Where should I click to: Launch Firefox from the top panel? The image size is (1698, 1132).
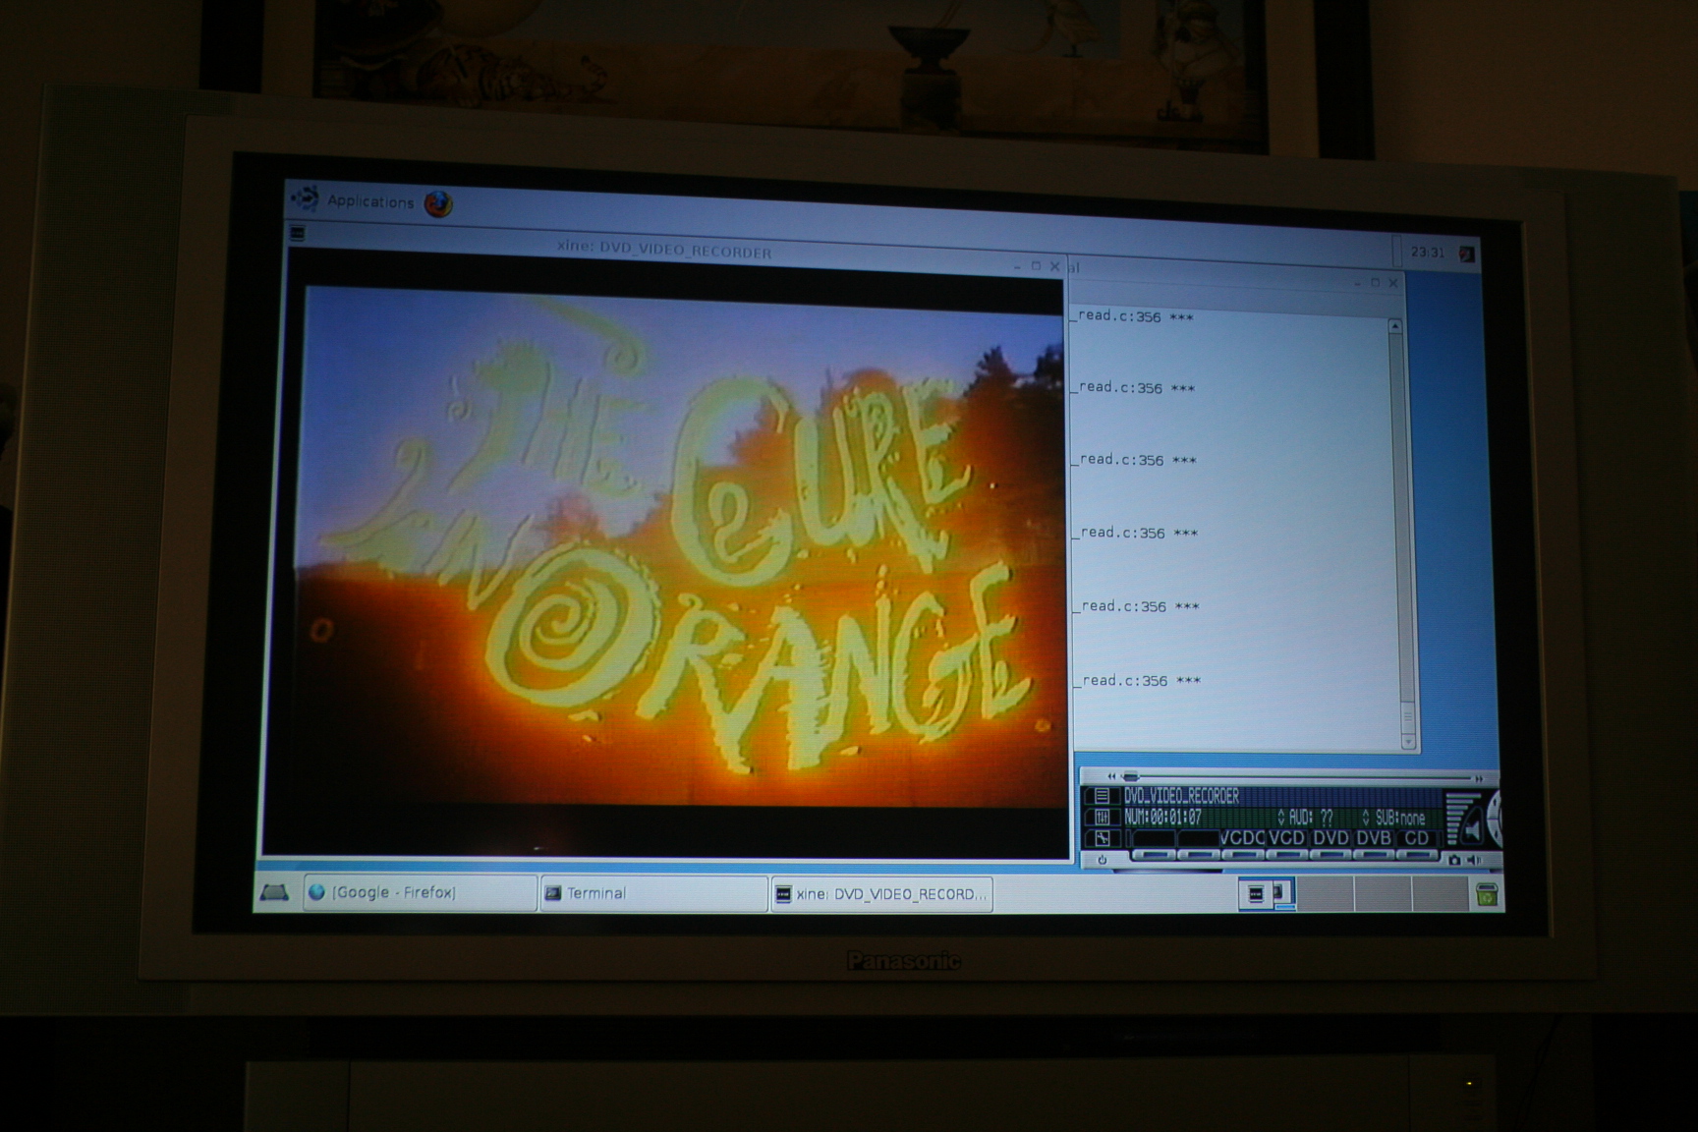pyautogui.click(x=438, y=203)
